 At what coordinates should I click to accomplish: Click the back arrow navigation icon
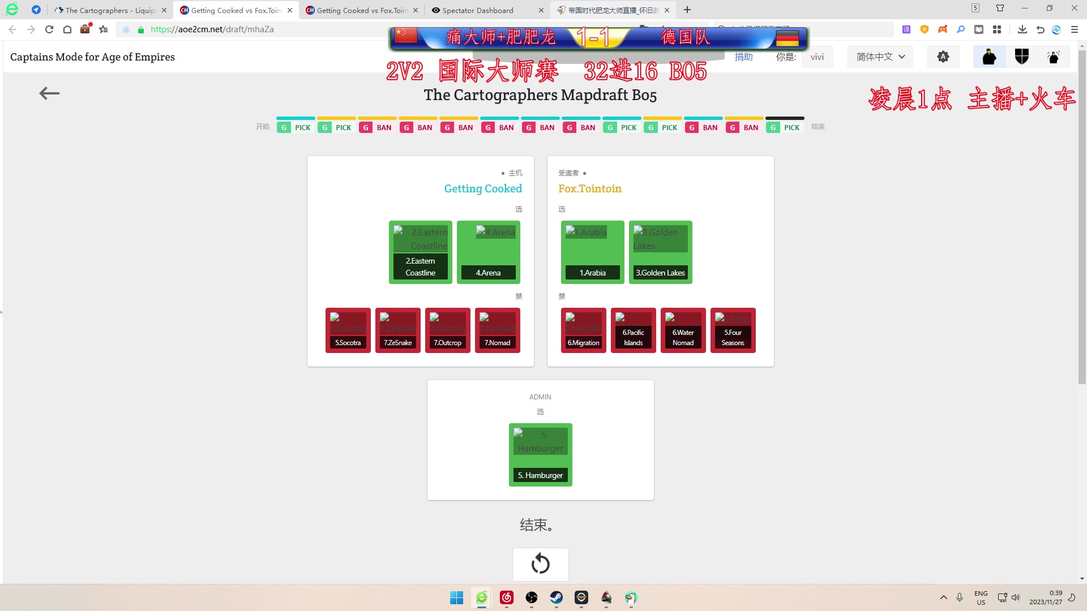(49, 93)
